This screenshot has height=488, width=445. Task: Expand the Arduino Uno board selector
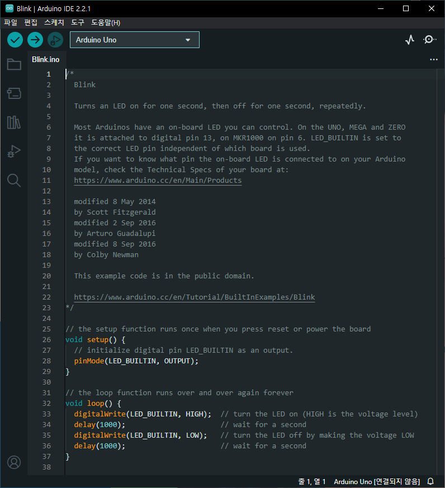(135, 40)
